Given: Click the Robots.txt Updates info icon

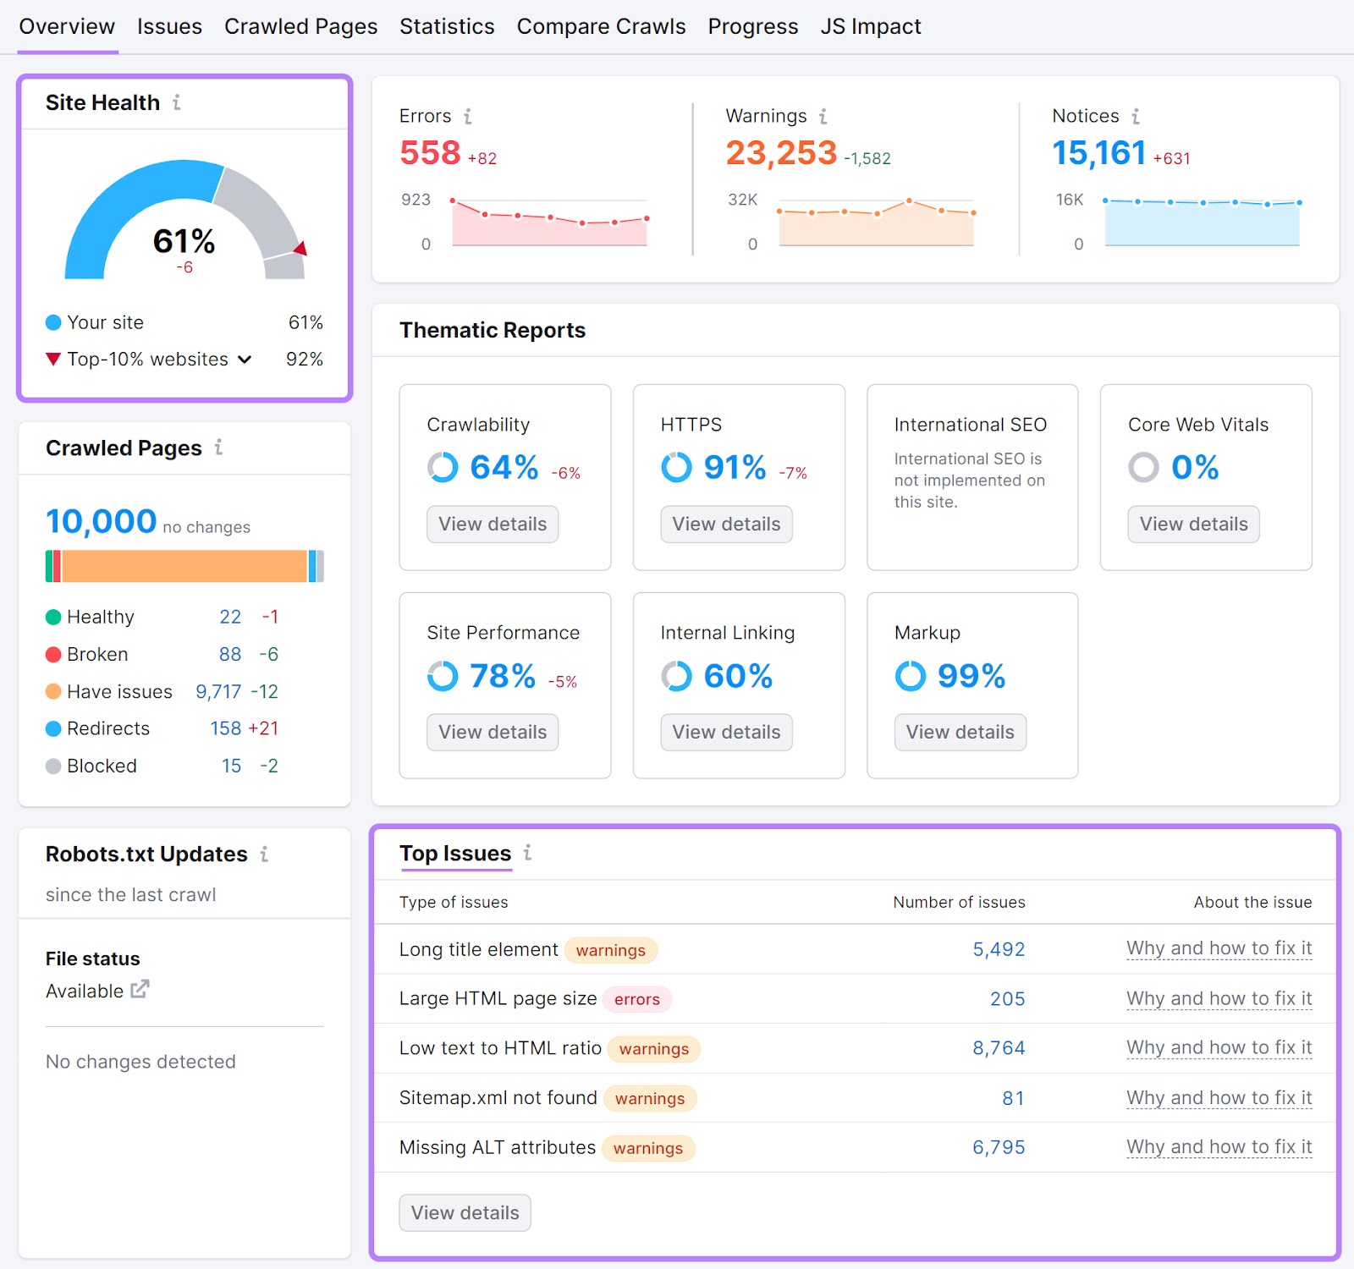Looking at the screenshot, I should click(266, 854).
